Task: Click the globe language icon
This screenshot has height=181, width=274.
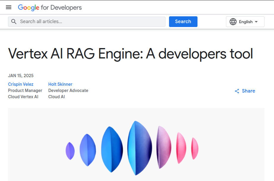Action: (233, 22)
